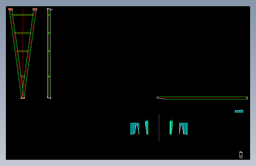Pick the right cyan hatched notched block

(x=183, y=129)
